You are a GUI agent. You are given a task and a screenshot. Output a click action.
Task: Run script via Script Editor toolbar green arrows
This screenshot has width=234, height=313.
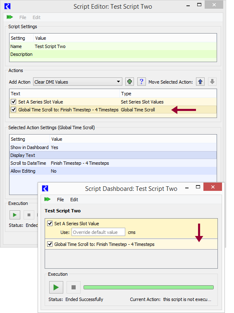coord(10,17)
